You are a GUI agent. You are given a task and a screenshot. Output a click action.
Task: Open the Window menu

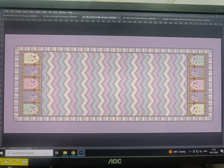tap(62, 12)
